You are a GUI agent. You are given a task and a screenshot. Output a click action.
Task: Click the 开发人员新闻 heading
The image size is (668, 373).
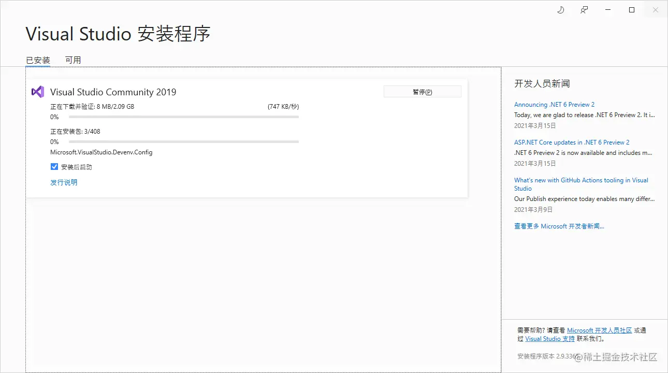pos(542,83)
